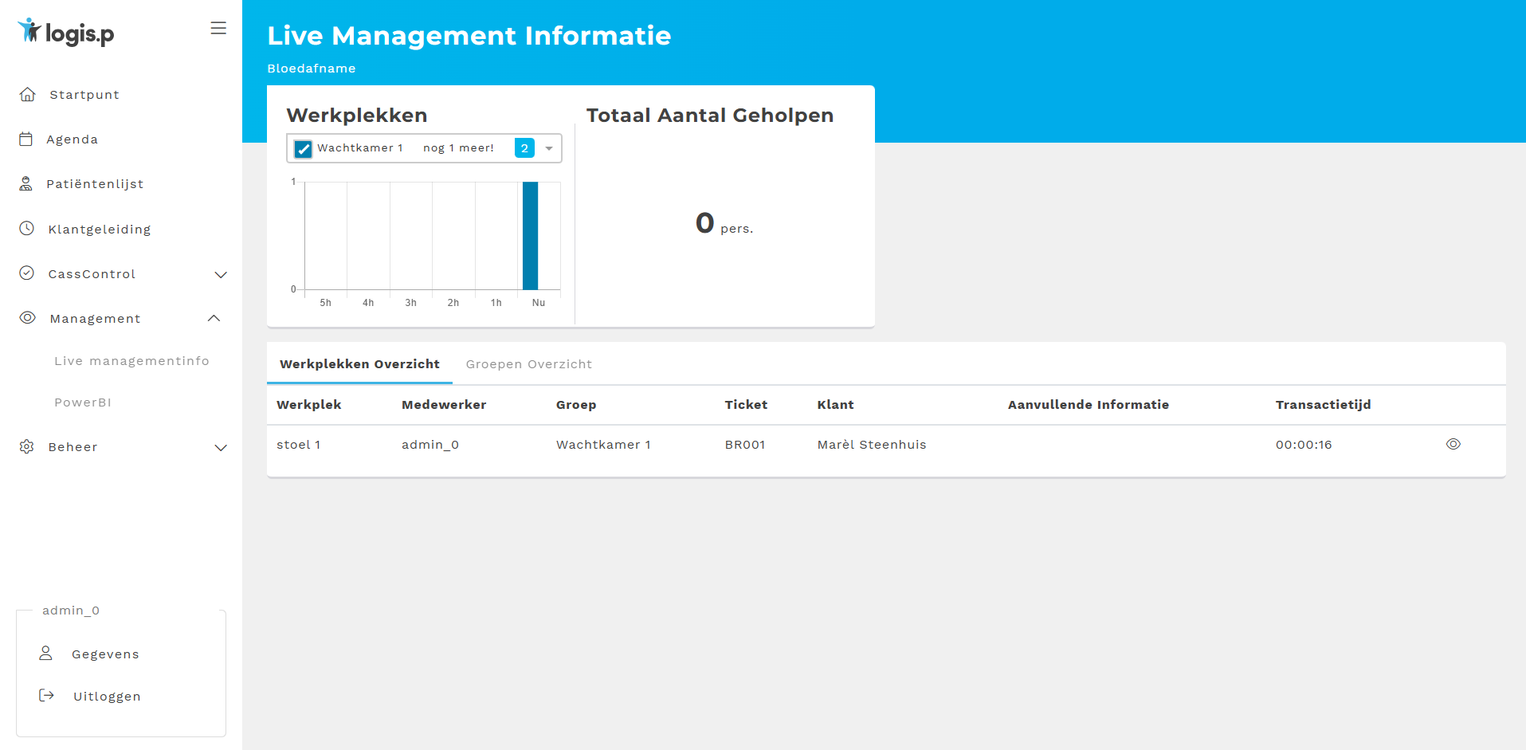Click the Uitloggen logout icon
The height and width of the screenshot is (750, 1526).
[x=47, y=696]
